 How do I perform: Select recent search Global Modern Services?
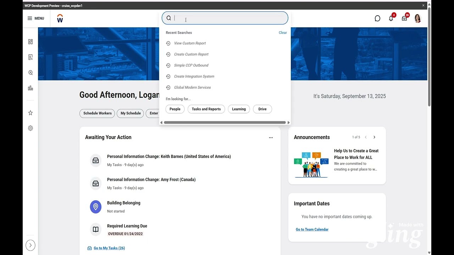pyautogui.click(x=192, y=87)
